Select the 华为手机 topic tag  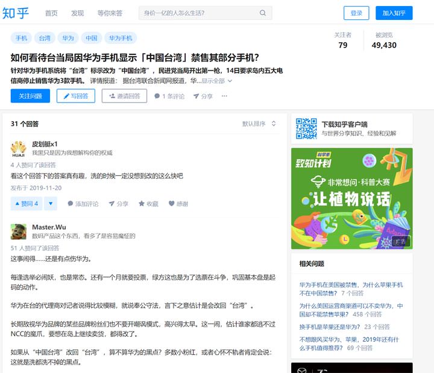120,38
